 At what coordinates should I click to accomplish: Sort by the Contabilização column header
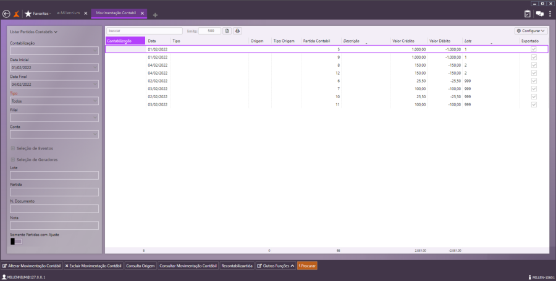tap(125, 41)
